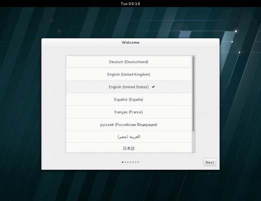Select Deutsch (Deutschland) language
The height and width of the screenshot is (201, 261).
point(128,62)
